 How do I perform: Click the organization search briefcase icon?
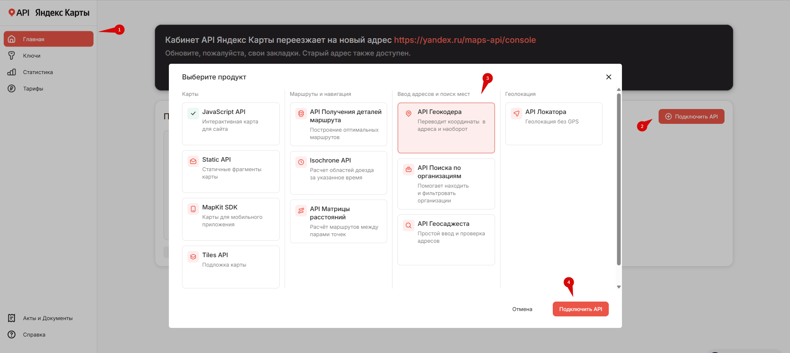pyautogui.click(x=409, y=170)
